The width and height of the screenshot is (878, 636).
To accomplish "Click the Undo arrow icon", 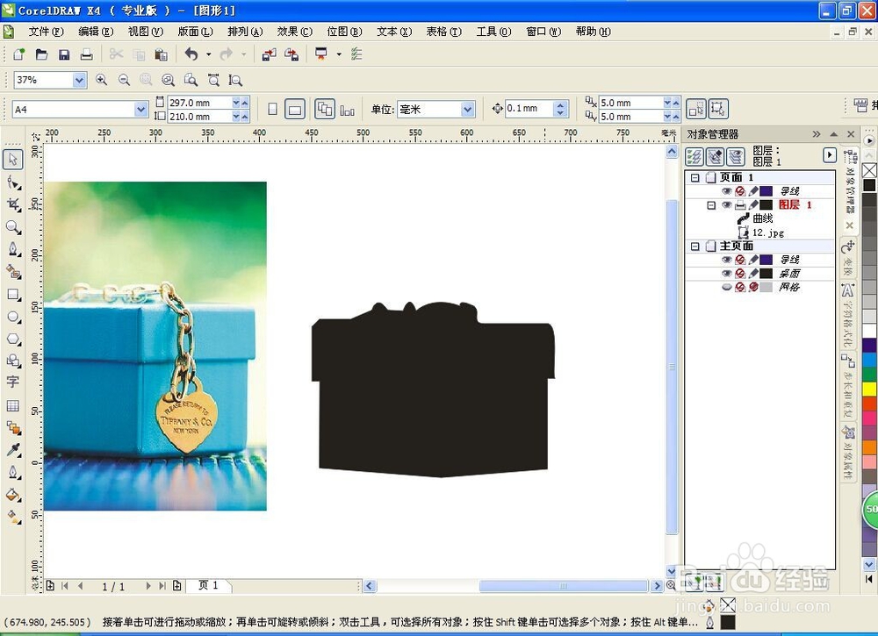I will point(191,54).
